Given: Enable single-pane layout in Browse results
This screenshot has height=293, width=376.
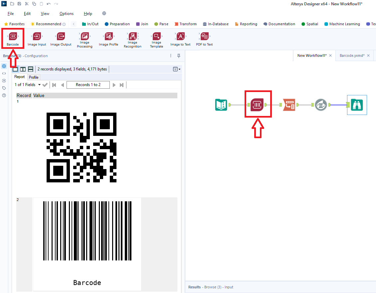Looking at the screenshot, I should click(15, 69).
